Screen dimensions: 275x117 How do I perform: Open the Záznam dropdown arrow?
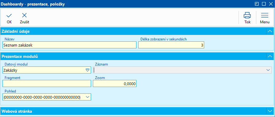click(268, 70)
